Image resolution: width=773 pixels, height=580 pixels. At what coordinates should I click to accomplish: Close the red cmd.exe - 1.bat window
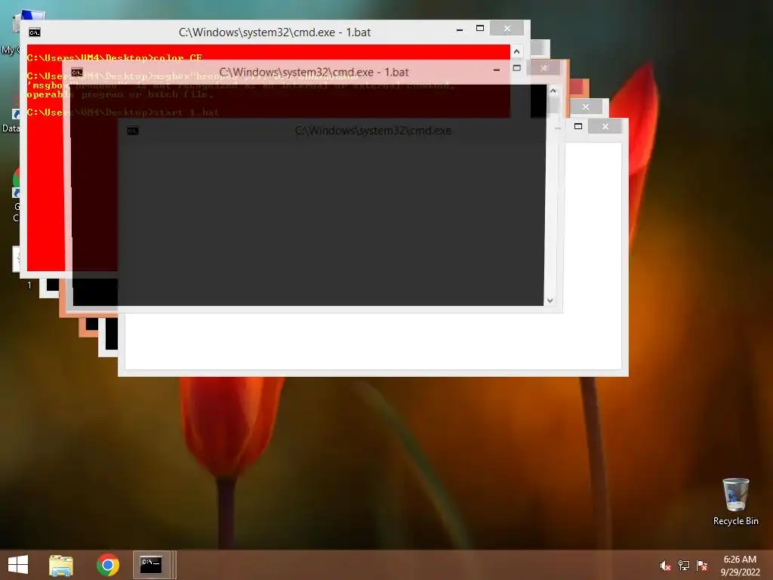pos(507,29)
